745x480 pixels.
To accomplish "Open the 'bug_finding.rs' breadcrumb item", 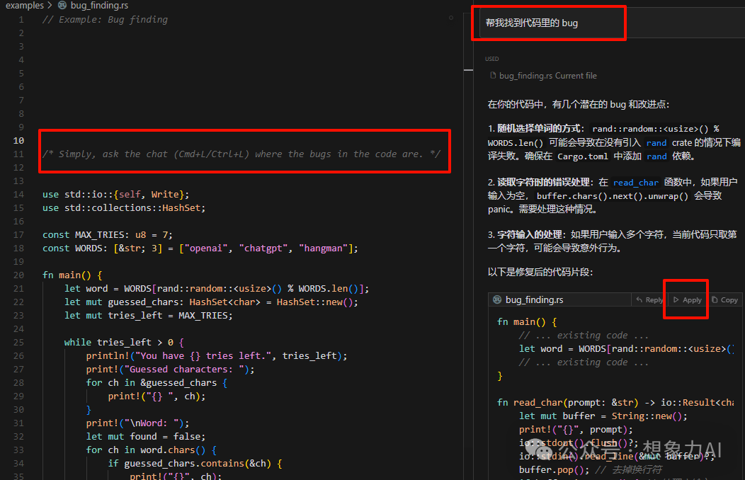I will (x=99, y=6).
